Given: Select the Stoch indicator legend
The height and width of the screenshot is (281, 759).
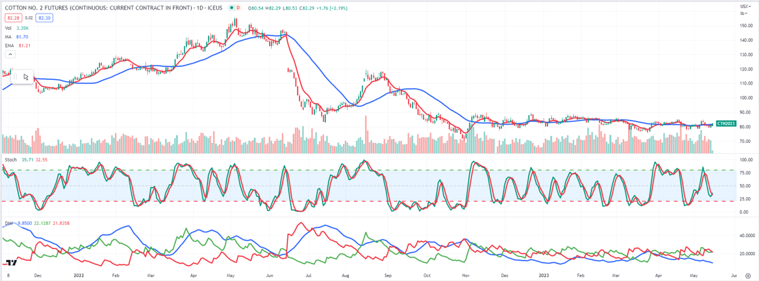Looking at the screenshot, I should [10, 158].
